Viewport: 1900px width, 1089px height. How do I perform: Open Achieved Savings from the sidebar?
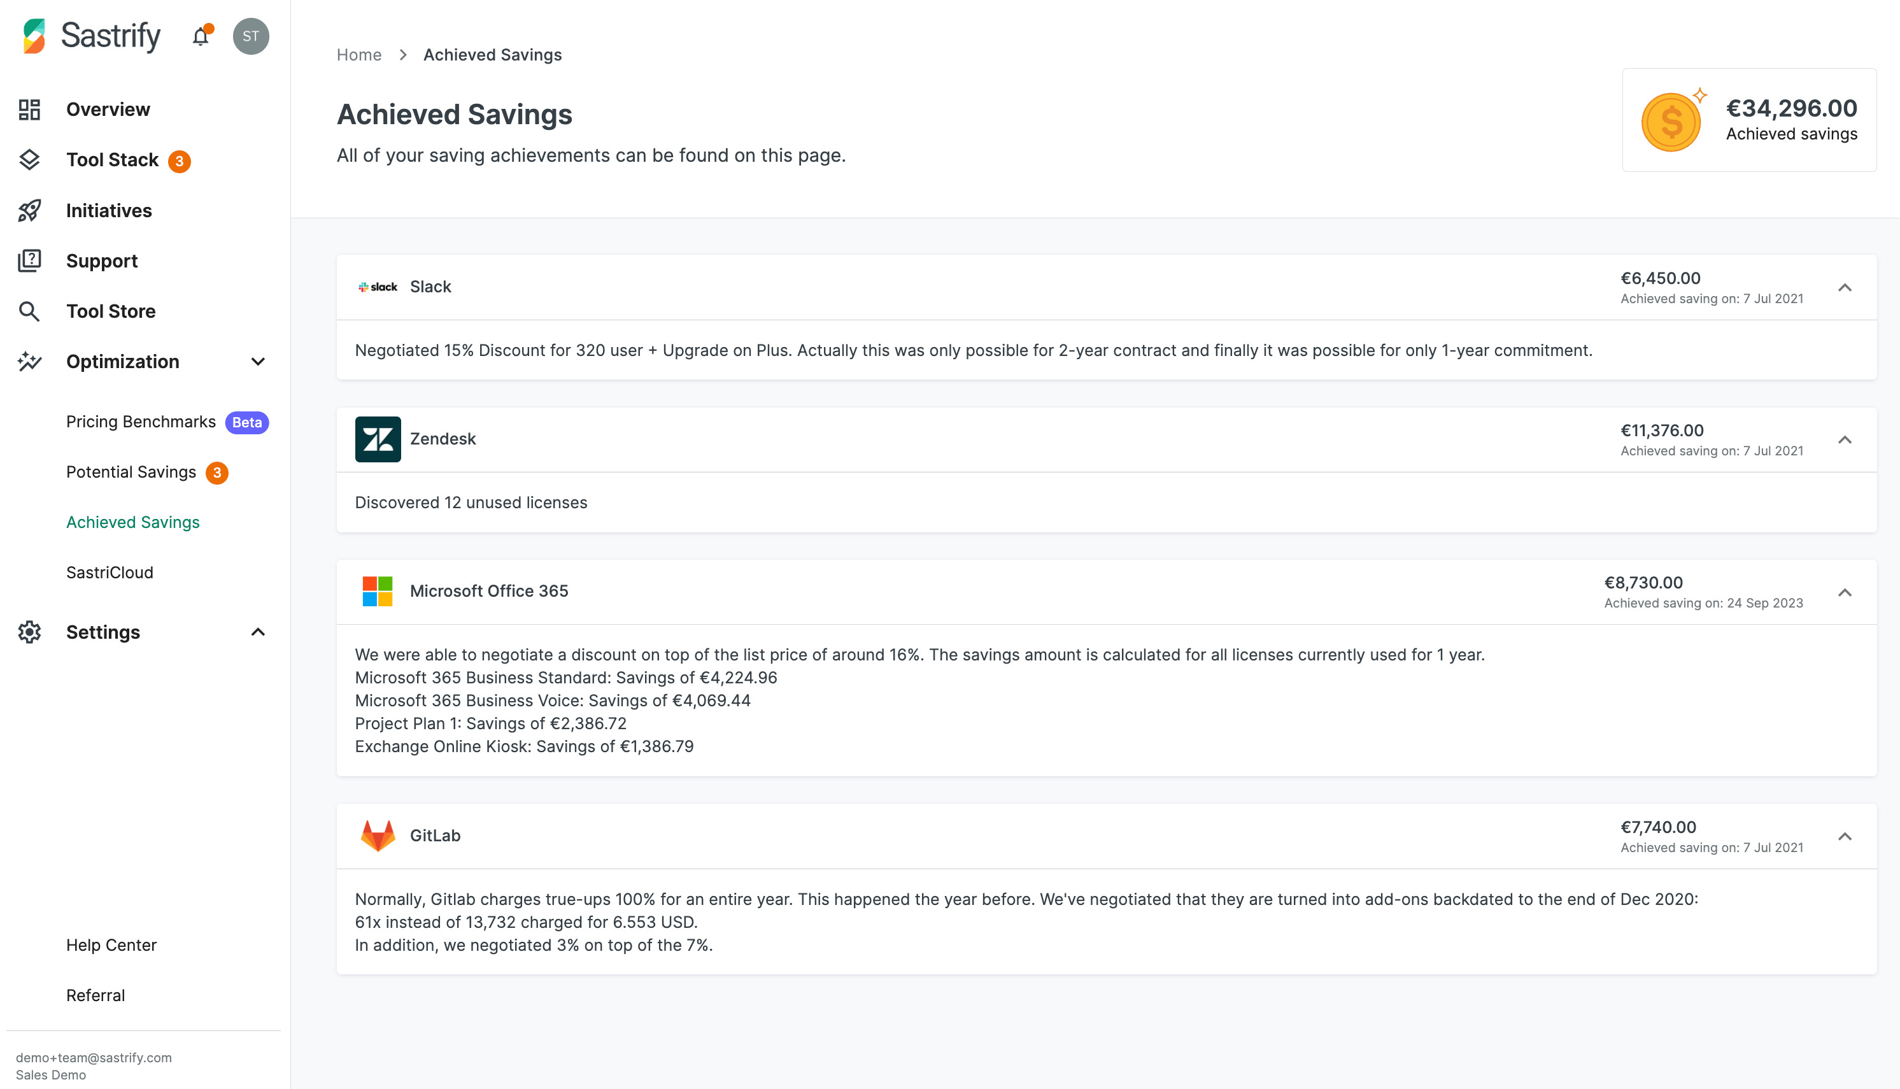pos(132,522)
